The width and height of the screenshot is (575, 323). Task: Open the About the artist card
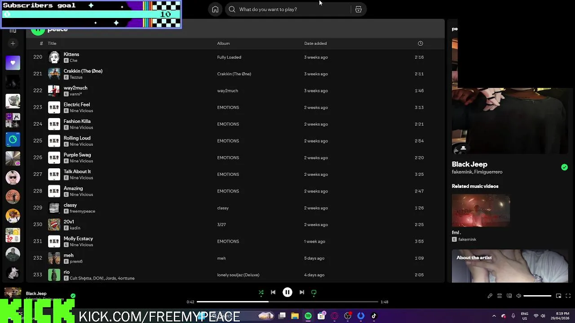pyautogui.click(x=510, y=266)
